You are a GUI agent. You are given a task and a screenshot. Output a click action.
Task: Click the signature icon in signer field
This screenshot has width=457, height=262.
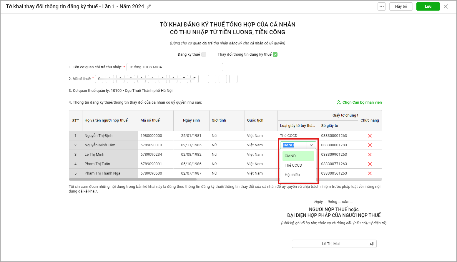click(x=371, y=244)
